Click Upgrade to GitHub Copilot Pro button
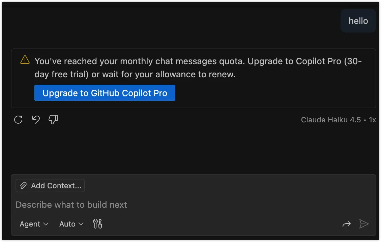Viewport: 381px width, 242px height. (x=105, y=93)
